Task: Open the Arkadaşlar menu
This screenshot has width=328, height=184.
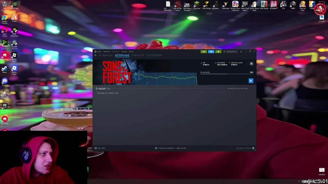Action: click(116, 52)
